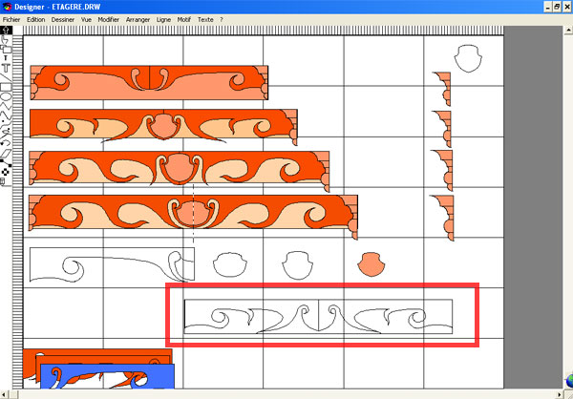Open the Modifier menu

[x=109, y=20]
